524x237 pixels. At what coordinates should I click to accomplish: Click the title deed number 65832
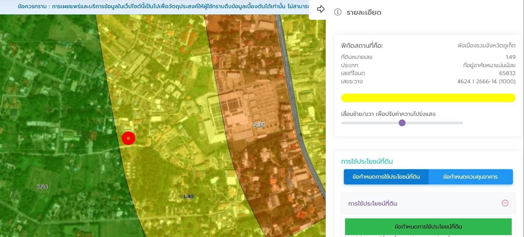(x=507, y=73)
